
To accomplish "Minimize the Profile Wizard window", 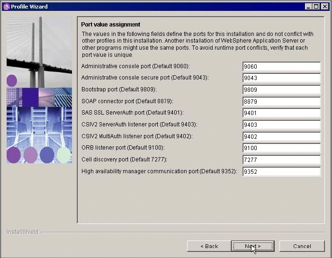I will (308, 7).
